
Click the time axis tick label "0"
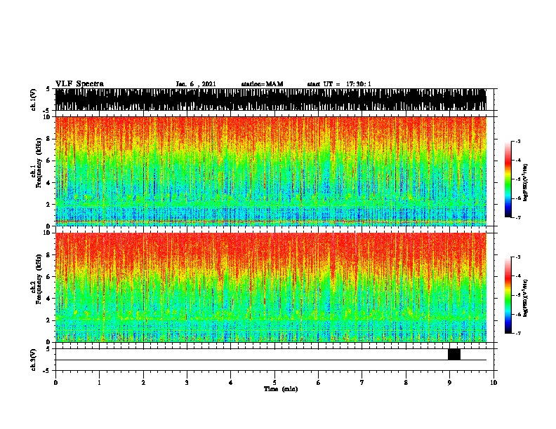(55, 383)
